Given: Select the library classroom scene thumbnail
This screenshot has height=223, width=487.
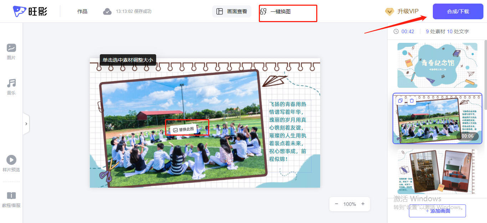Looking at the screenshot, I should point(437,172).
